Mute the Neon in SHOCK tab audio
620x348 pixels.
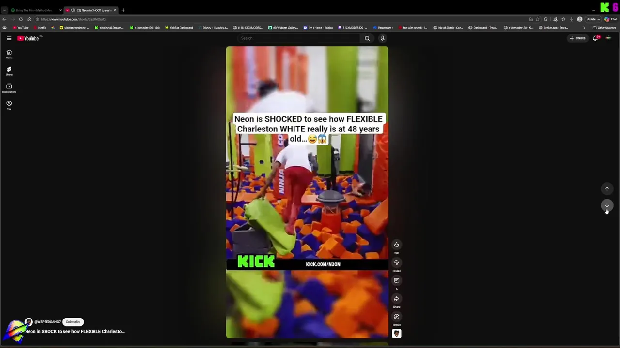(x=73, y=10)
